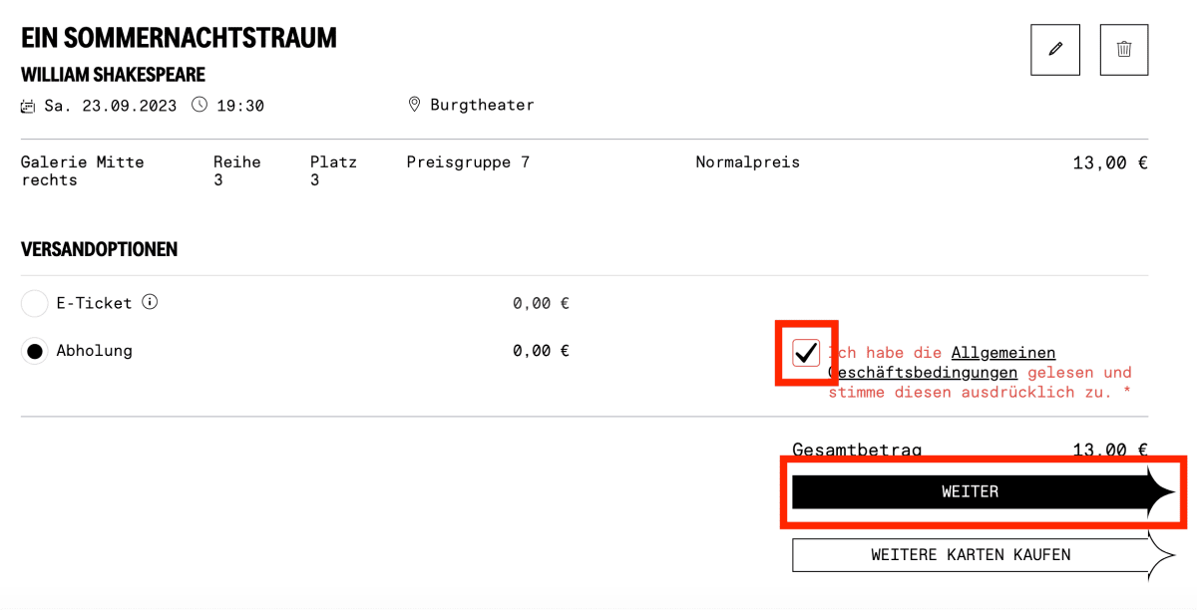Viewport: 1197px width, 610px height.
Task: Click the Burgtheater venue name
Action: (482, 105)
